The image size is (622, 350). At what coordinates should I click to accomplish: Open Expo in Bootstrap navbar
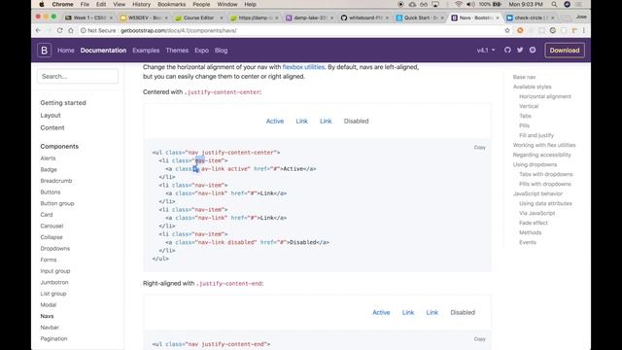[201, 51]
